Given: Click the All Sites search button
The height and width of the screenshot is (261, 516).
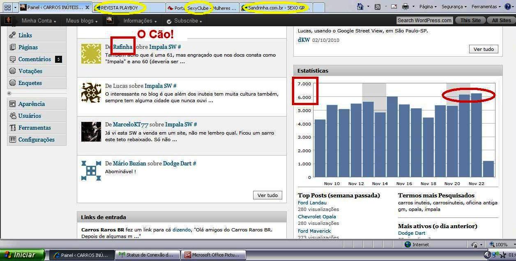Looking at the screenshot, I should tap(501, 20).
